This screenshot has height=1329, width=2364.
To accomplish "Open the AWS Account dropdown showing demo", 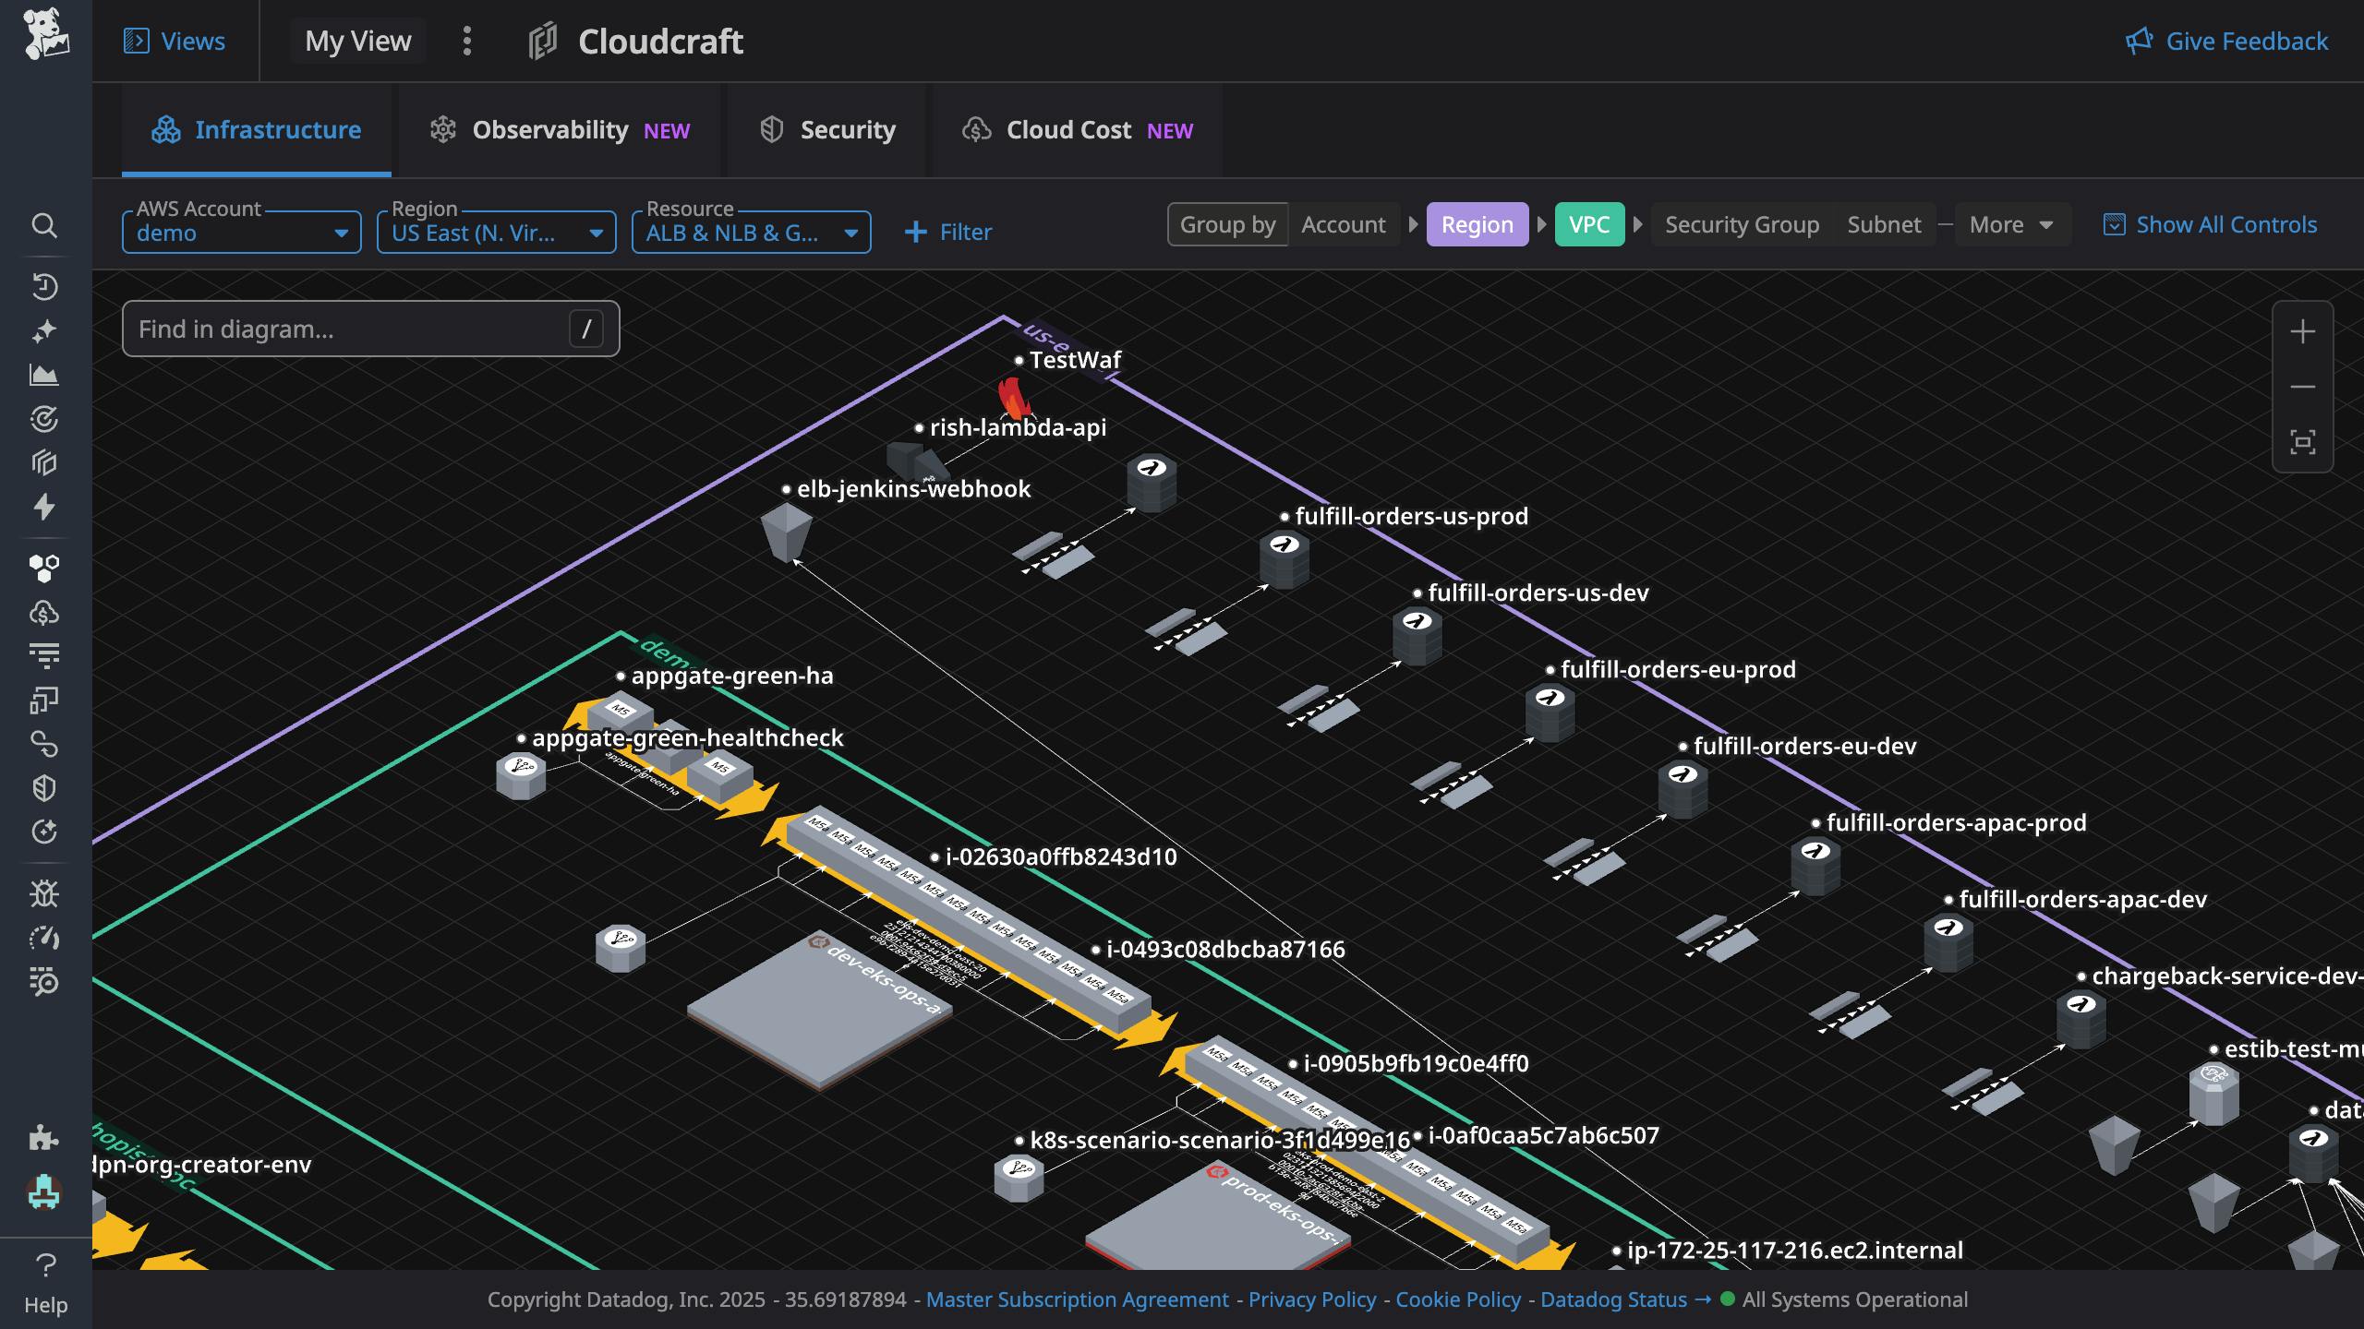I will [x=242, y=232].
